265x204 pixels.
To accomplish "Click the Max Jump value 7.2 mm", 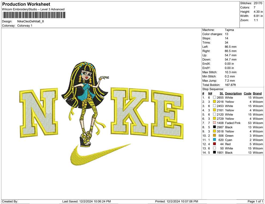I will click(x=230, y=81).
